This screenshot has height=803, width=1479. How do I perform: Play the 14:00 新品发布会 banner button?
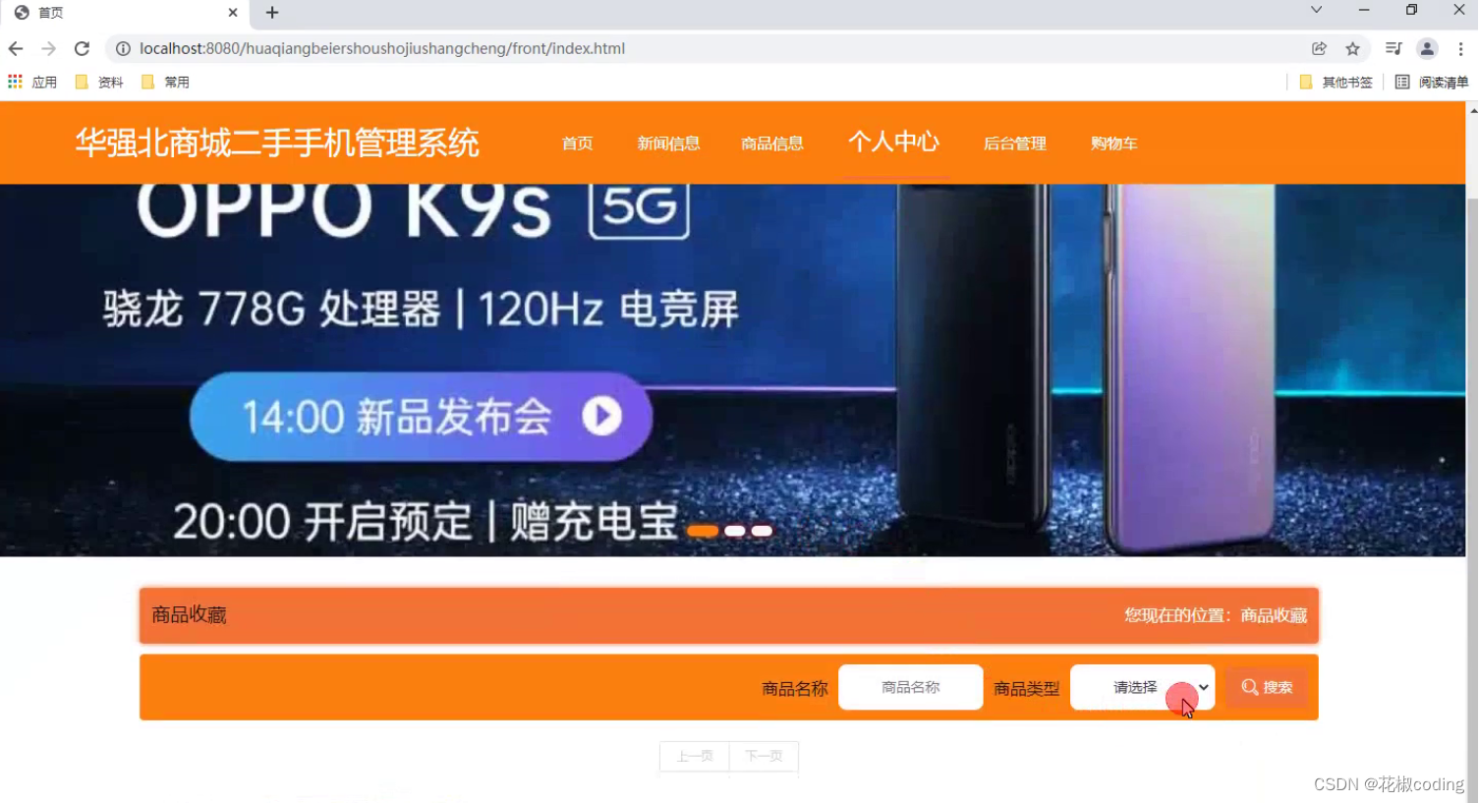421,417
